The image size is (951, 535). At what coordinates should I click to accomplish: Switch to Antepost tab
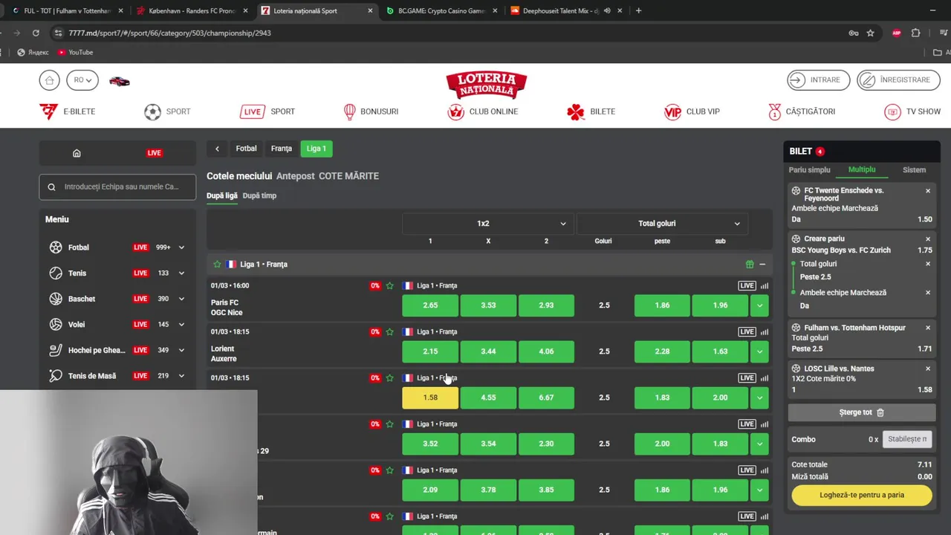pos(295,176)
